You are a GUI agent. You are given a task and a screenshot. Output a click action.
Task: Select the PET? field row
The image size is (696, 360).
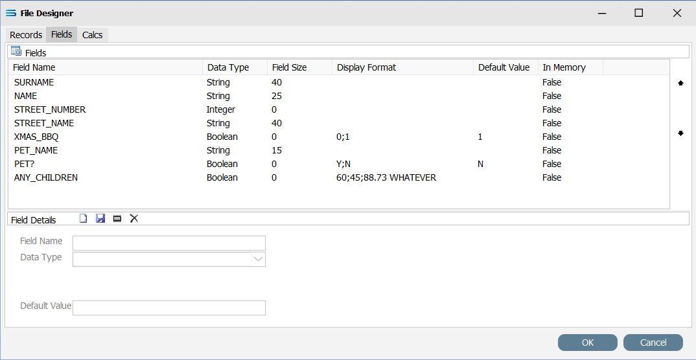[339, 164]
